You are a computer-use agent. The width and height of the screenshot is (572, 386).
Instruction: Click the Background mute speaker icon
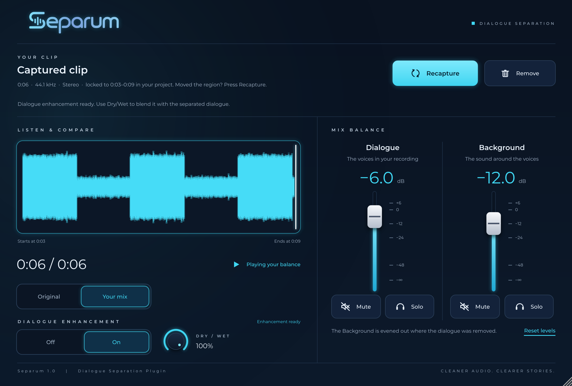click(x=464, y=307)
